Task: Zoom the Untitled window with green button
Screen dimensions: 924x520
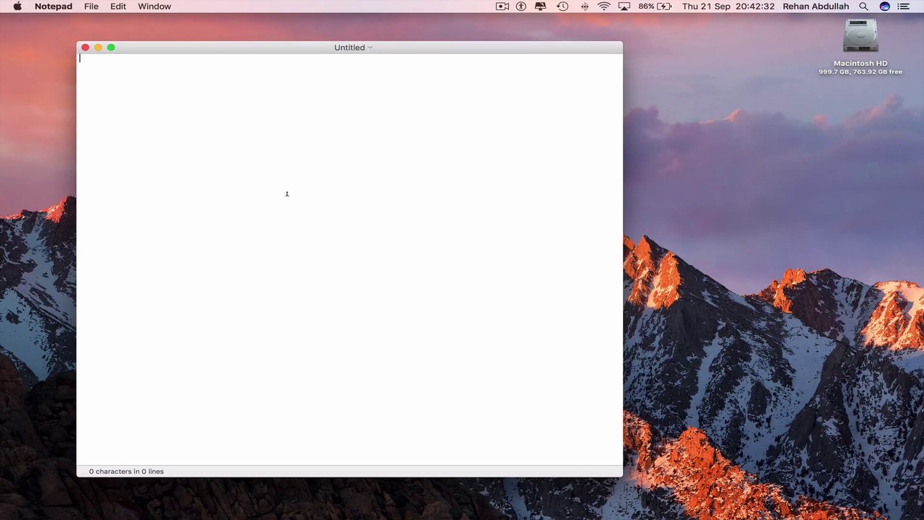Action: click(111, 48)
